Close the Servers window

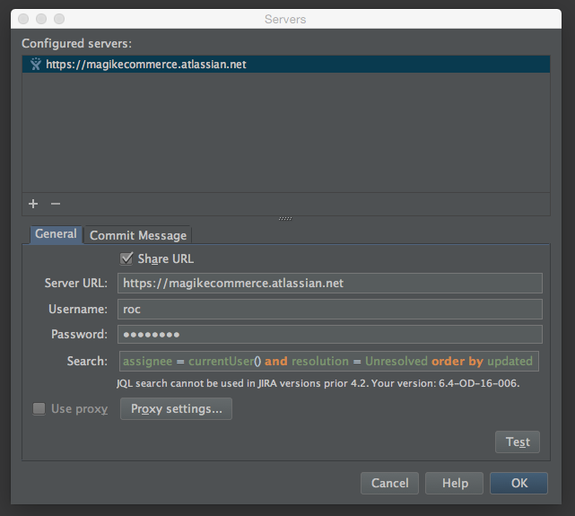pyautogui.click(x=23, y=19)
